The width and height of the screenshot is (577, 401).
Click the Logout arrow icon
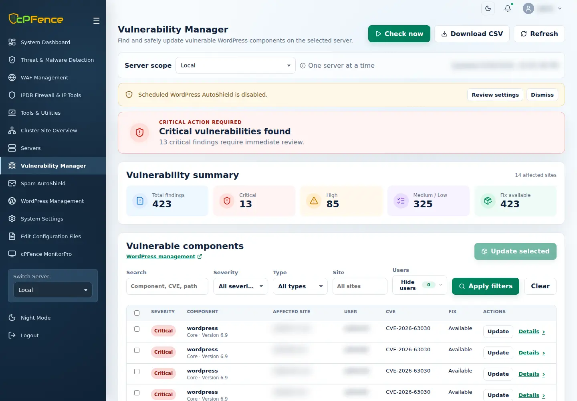(12, 335)
